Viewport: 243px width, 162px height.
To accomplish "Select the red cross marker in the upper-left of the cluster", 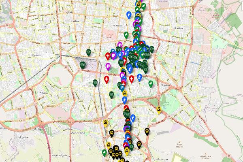I will 107,55.
